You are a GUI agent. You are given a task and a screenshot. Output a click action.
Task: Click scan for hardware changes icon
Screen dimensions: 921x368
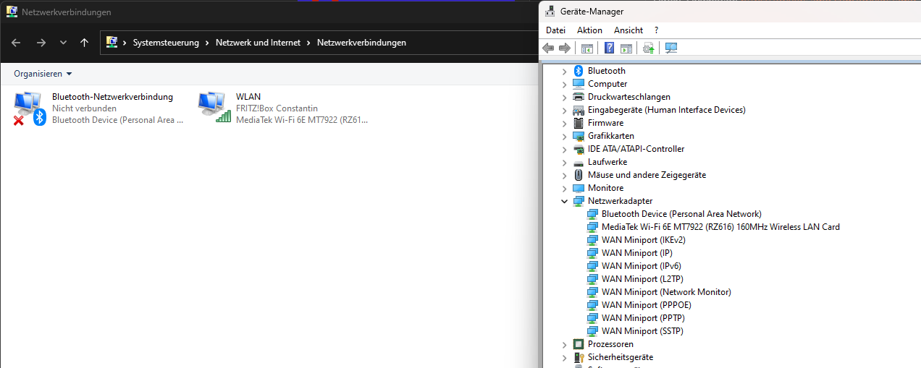671,48
